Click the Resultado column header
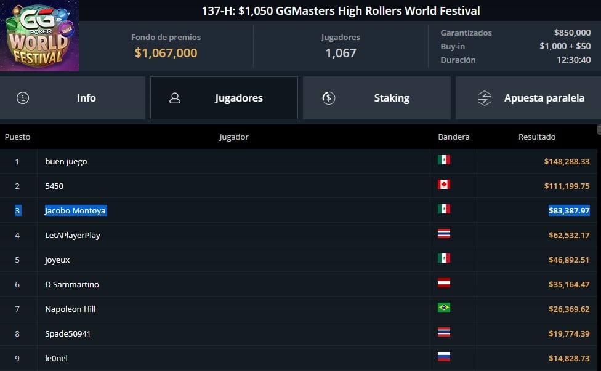This screenshot has height=371, width=601. pos(537,137)
